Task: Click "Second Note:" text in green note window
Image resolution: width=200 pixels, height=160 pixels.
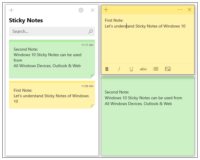Action: point(117,92)
